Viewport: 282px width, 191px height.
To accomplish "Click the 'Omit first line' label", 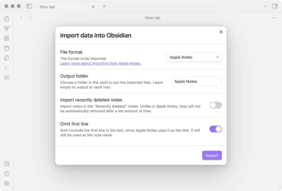I will (74, 124).
